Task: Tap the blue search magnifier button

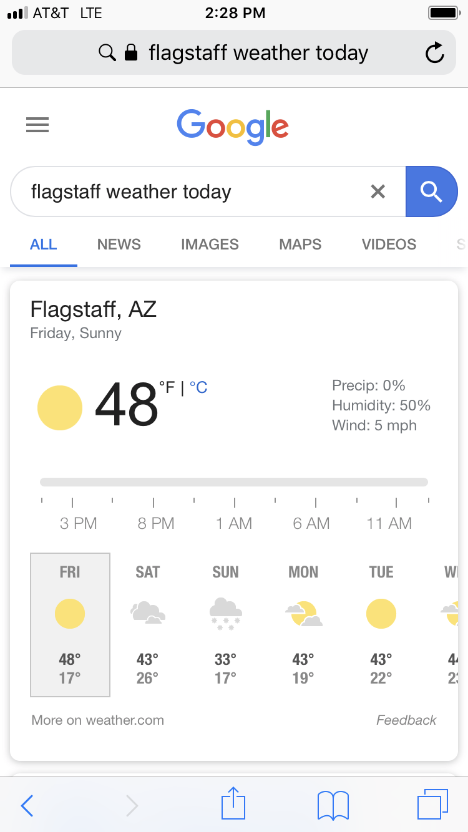Action: [x=431, y=191]
